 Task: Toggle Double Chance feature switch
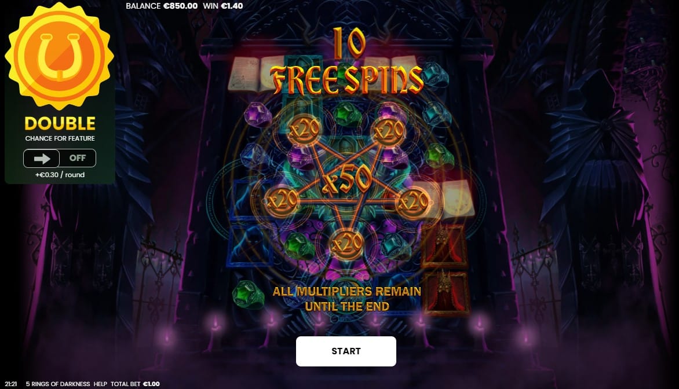pos(60,158)
